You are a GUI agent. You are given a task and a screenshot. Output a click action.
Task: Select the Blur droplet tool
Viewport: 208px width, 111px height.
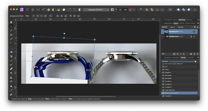click(x=11, y=86)
